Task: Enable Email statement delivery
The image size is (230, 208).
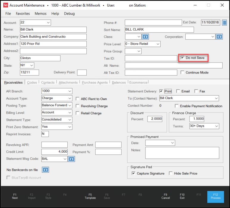Action: (x=178, y=91)
